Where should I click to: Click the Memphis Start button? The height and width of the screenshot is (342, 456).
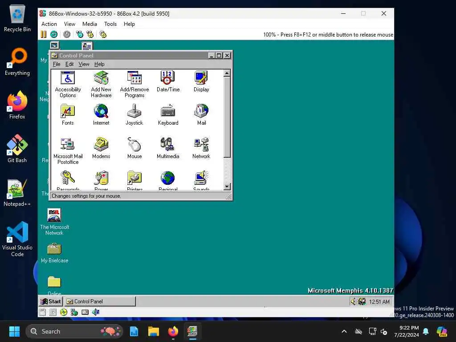click(x=51, y=301)
